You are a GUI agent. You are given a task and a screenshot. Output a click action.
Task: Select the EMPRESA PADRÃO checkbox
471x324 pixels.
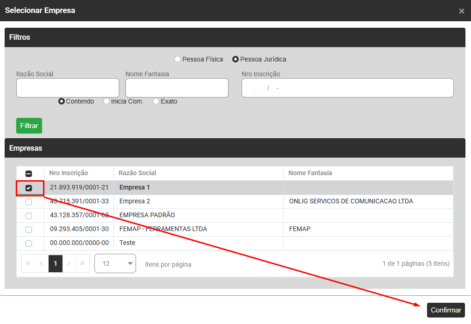[29, 216]
